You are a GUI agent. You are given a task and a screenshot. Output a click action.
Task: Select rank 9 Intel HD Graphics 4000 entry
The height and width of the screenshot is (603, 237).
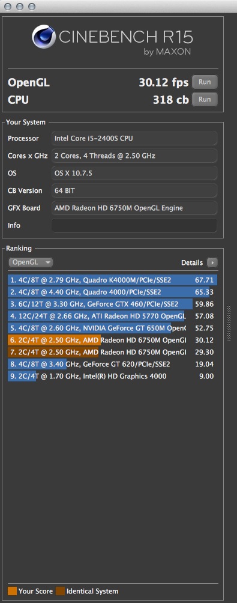[113, 376]
